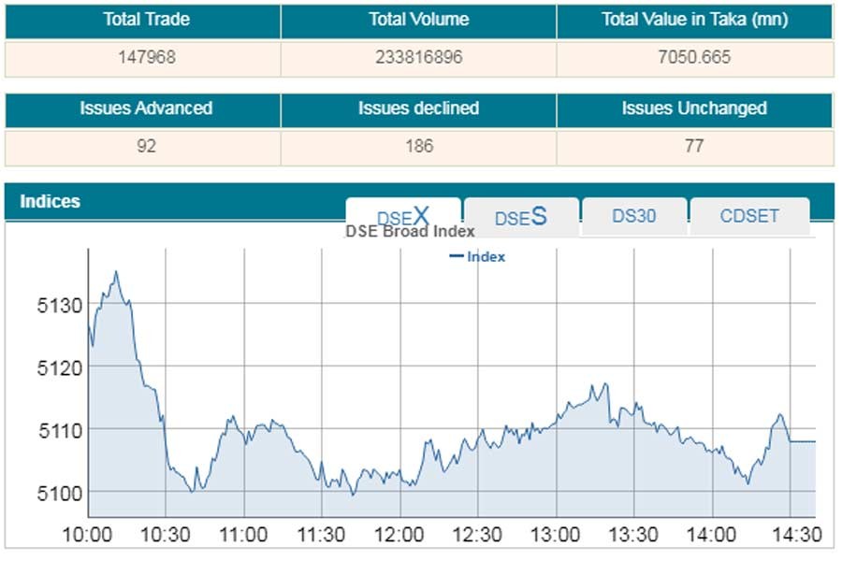Click the Indices section header

pyautogui.click(x=51, y=201)
